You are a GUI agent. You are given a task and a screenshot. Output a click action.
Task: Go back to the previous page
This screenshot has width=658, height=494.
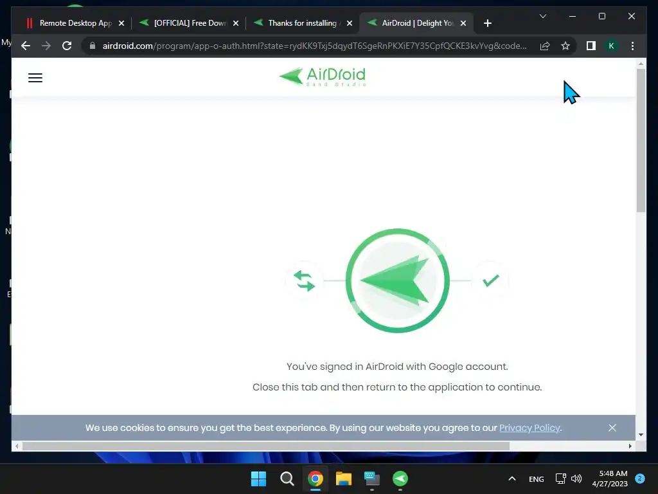(26, 46)
